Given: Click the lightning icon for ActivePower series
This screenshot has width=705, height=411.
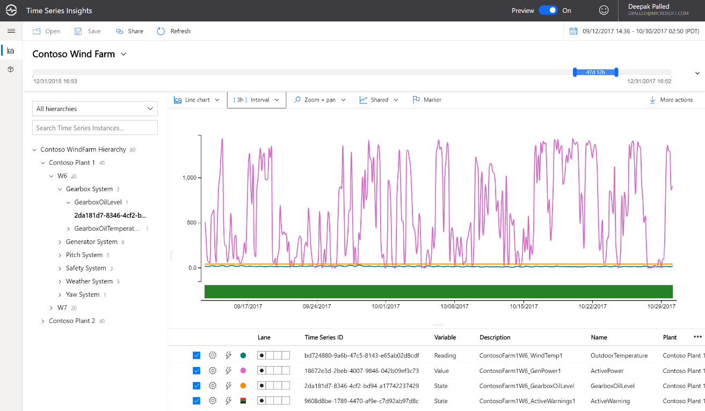Looking at the screenshot, I should click(x=228, y=370).
